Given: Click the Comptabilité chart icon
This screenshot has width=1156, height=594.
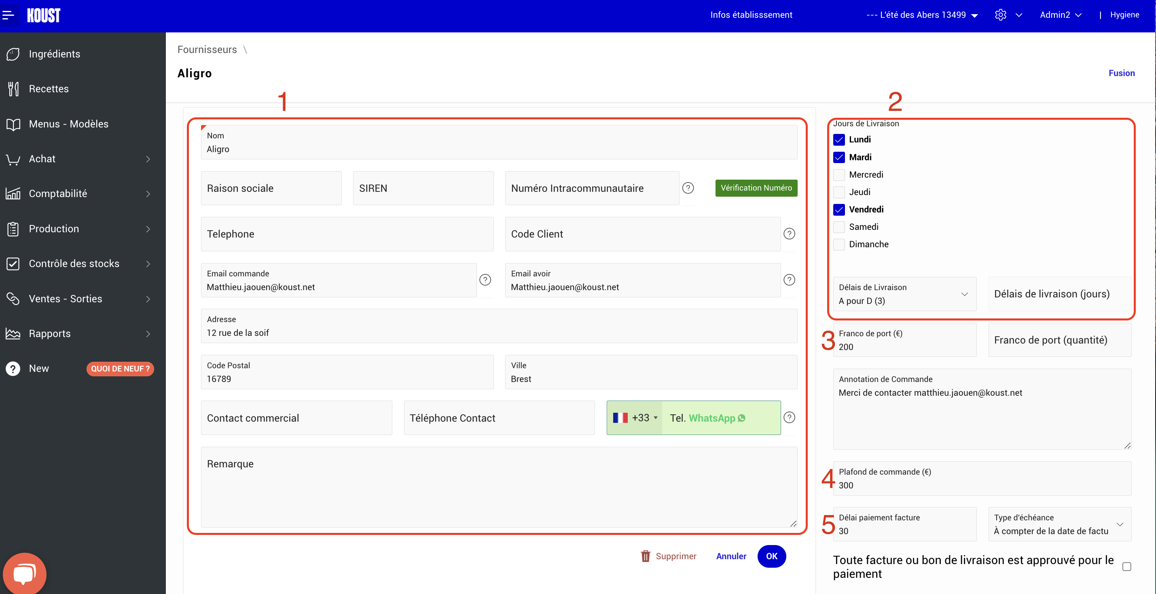Looking at the screenshot, I should pos(13,193).
